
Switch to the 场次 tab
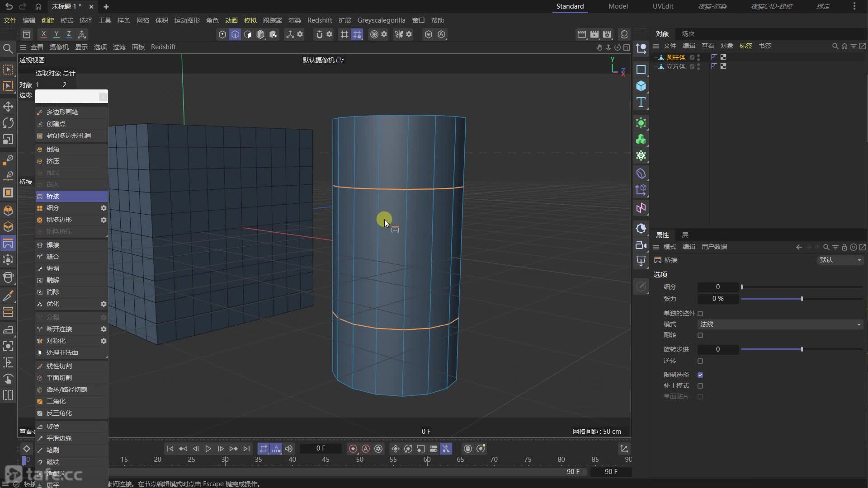(688, 34)
